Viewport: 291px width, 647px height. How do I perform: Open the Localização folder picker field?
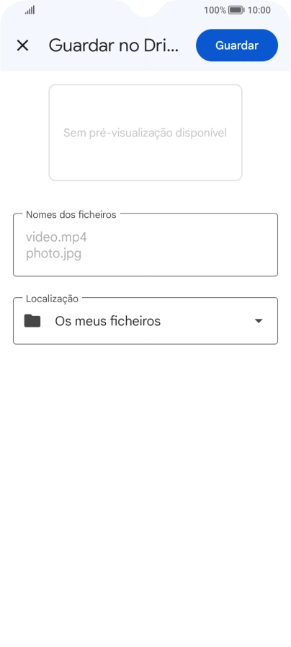145,320
